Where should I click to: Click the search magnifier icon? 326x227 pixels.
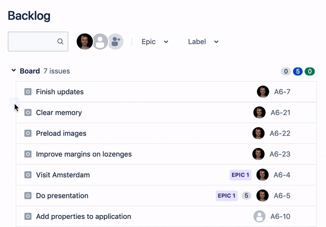60,42
